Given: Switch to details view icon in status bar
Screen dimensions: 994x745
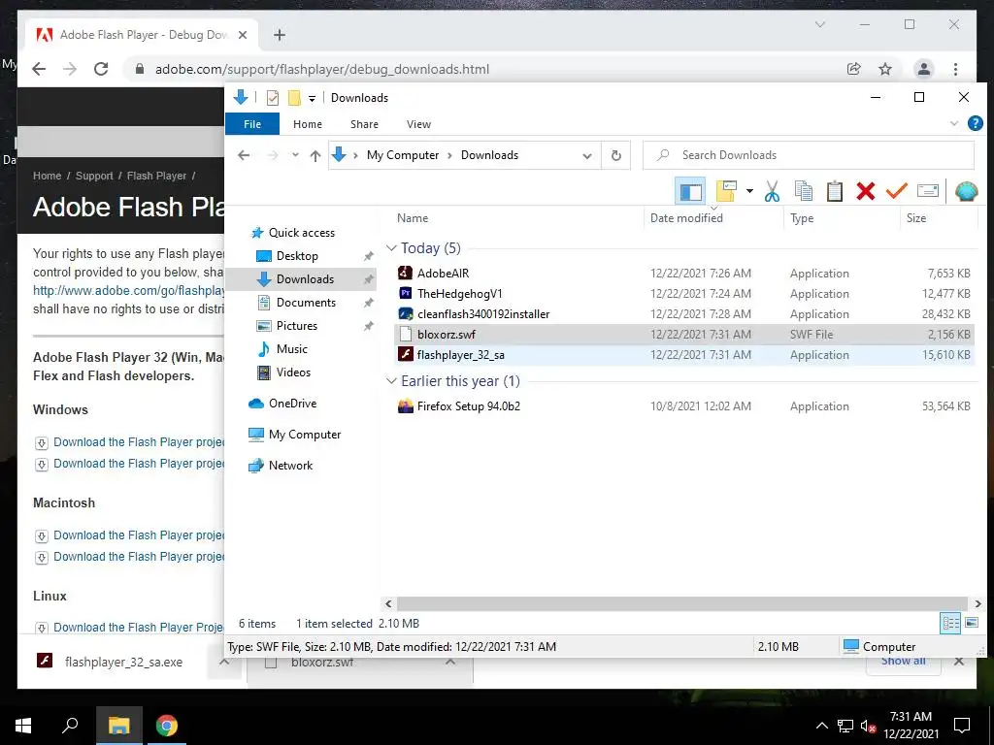Looking at the screenshot, I should point(950,624).
